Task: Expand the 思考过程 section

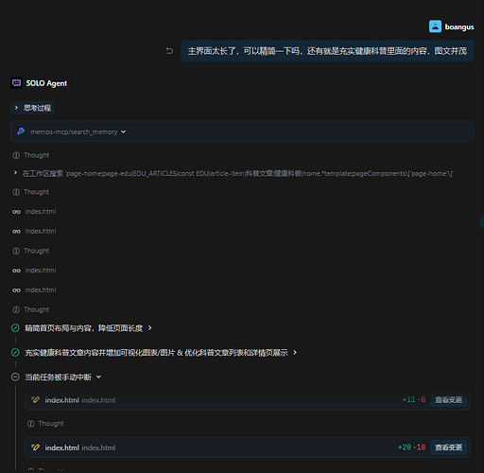Action: click(32, 108)
